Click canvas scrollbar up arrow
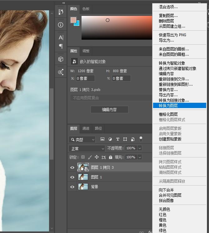 point(52,13)
